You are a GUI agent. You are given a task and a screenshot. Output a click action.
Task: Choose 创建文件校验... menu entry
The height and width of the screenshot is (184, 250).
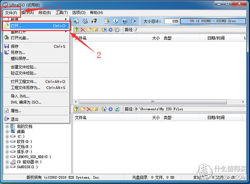(36, 67)
